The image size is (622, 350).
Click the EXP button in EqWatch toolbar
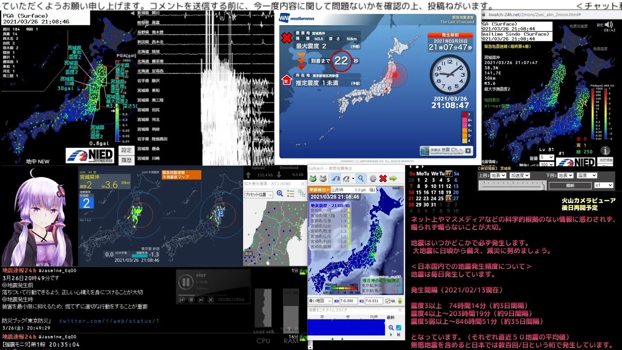pos(314,178)
